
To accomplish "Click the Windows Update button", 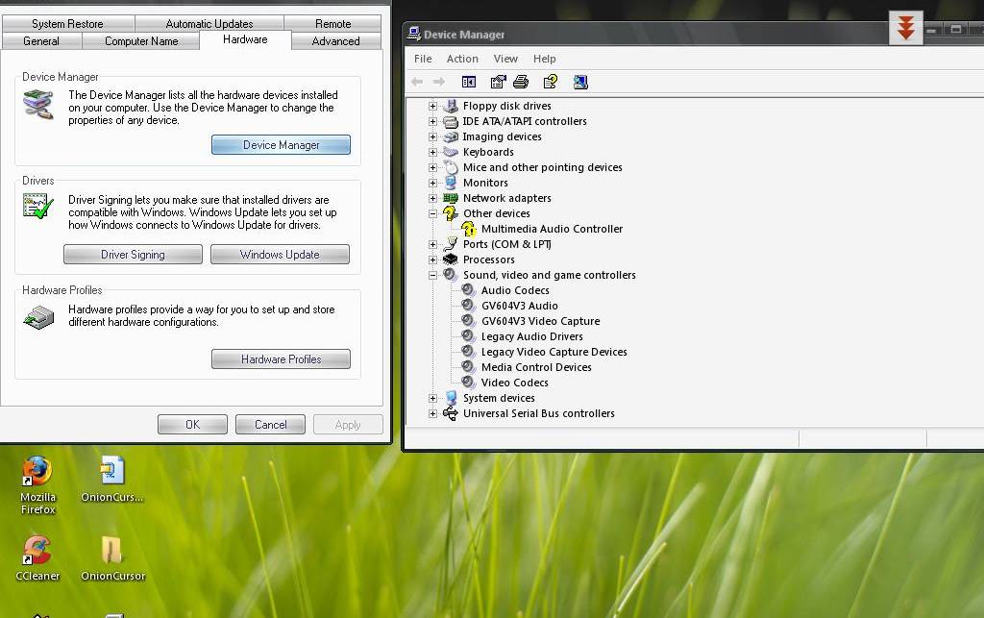I will [280, 255].
